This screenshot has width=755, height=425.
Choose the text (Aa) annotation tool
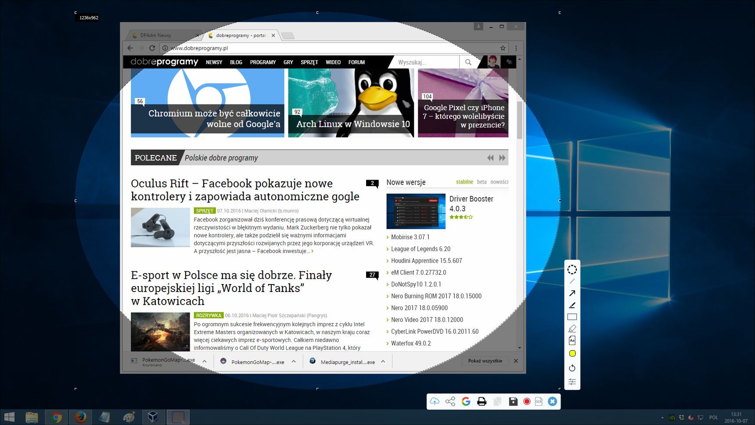click(x=572, y=340)
